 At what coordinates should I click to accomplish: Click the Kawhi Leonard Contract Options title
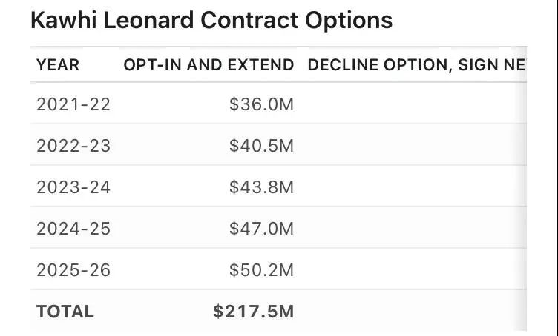coord(211,20)
